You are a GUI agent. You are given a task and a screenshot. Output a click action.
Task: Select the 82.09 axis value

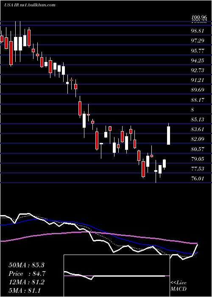pos(198,140)
